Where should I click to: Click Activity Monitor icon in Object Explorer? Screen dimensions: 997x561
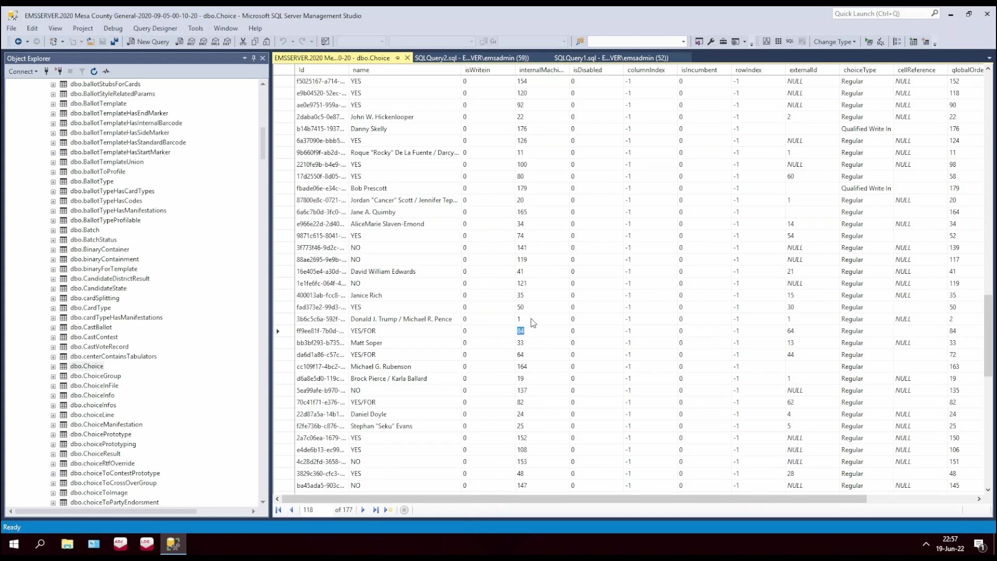106,71
